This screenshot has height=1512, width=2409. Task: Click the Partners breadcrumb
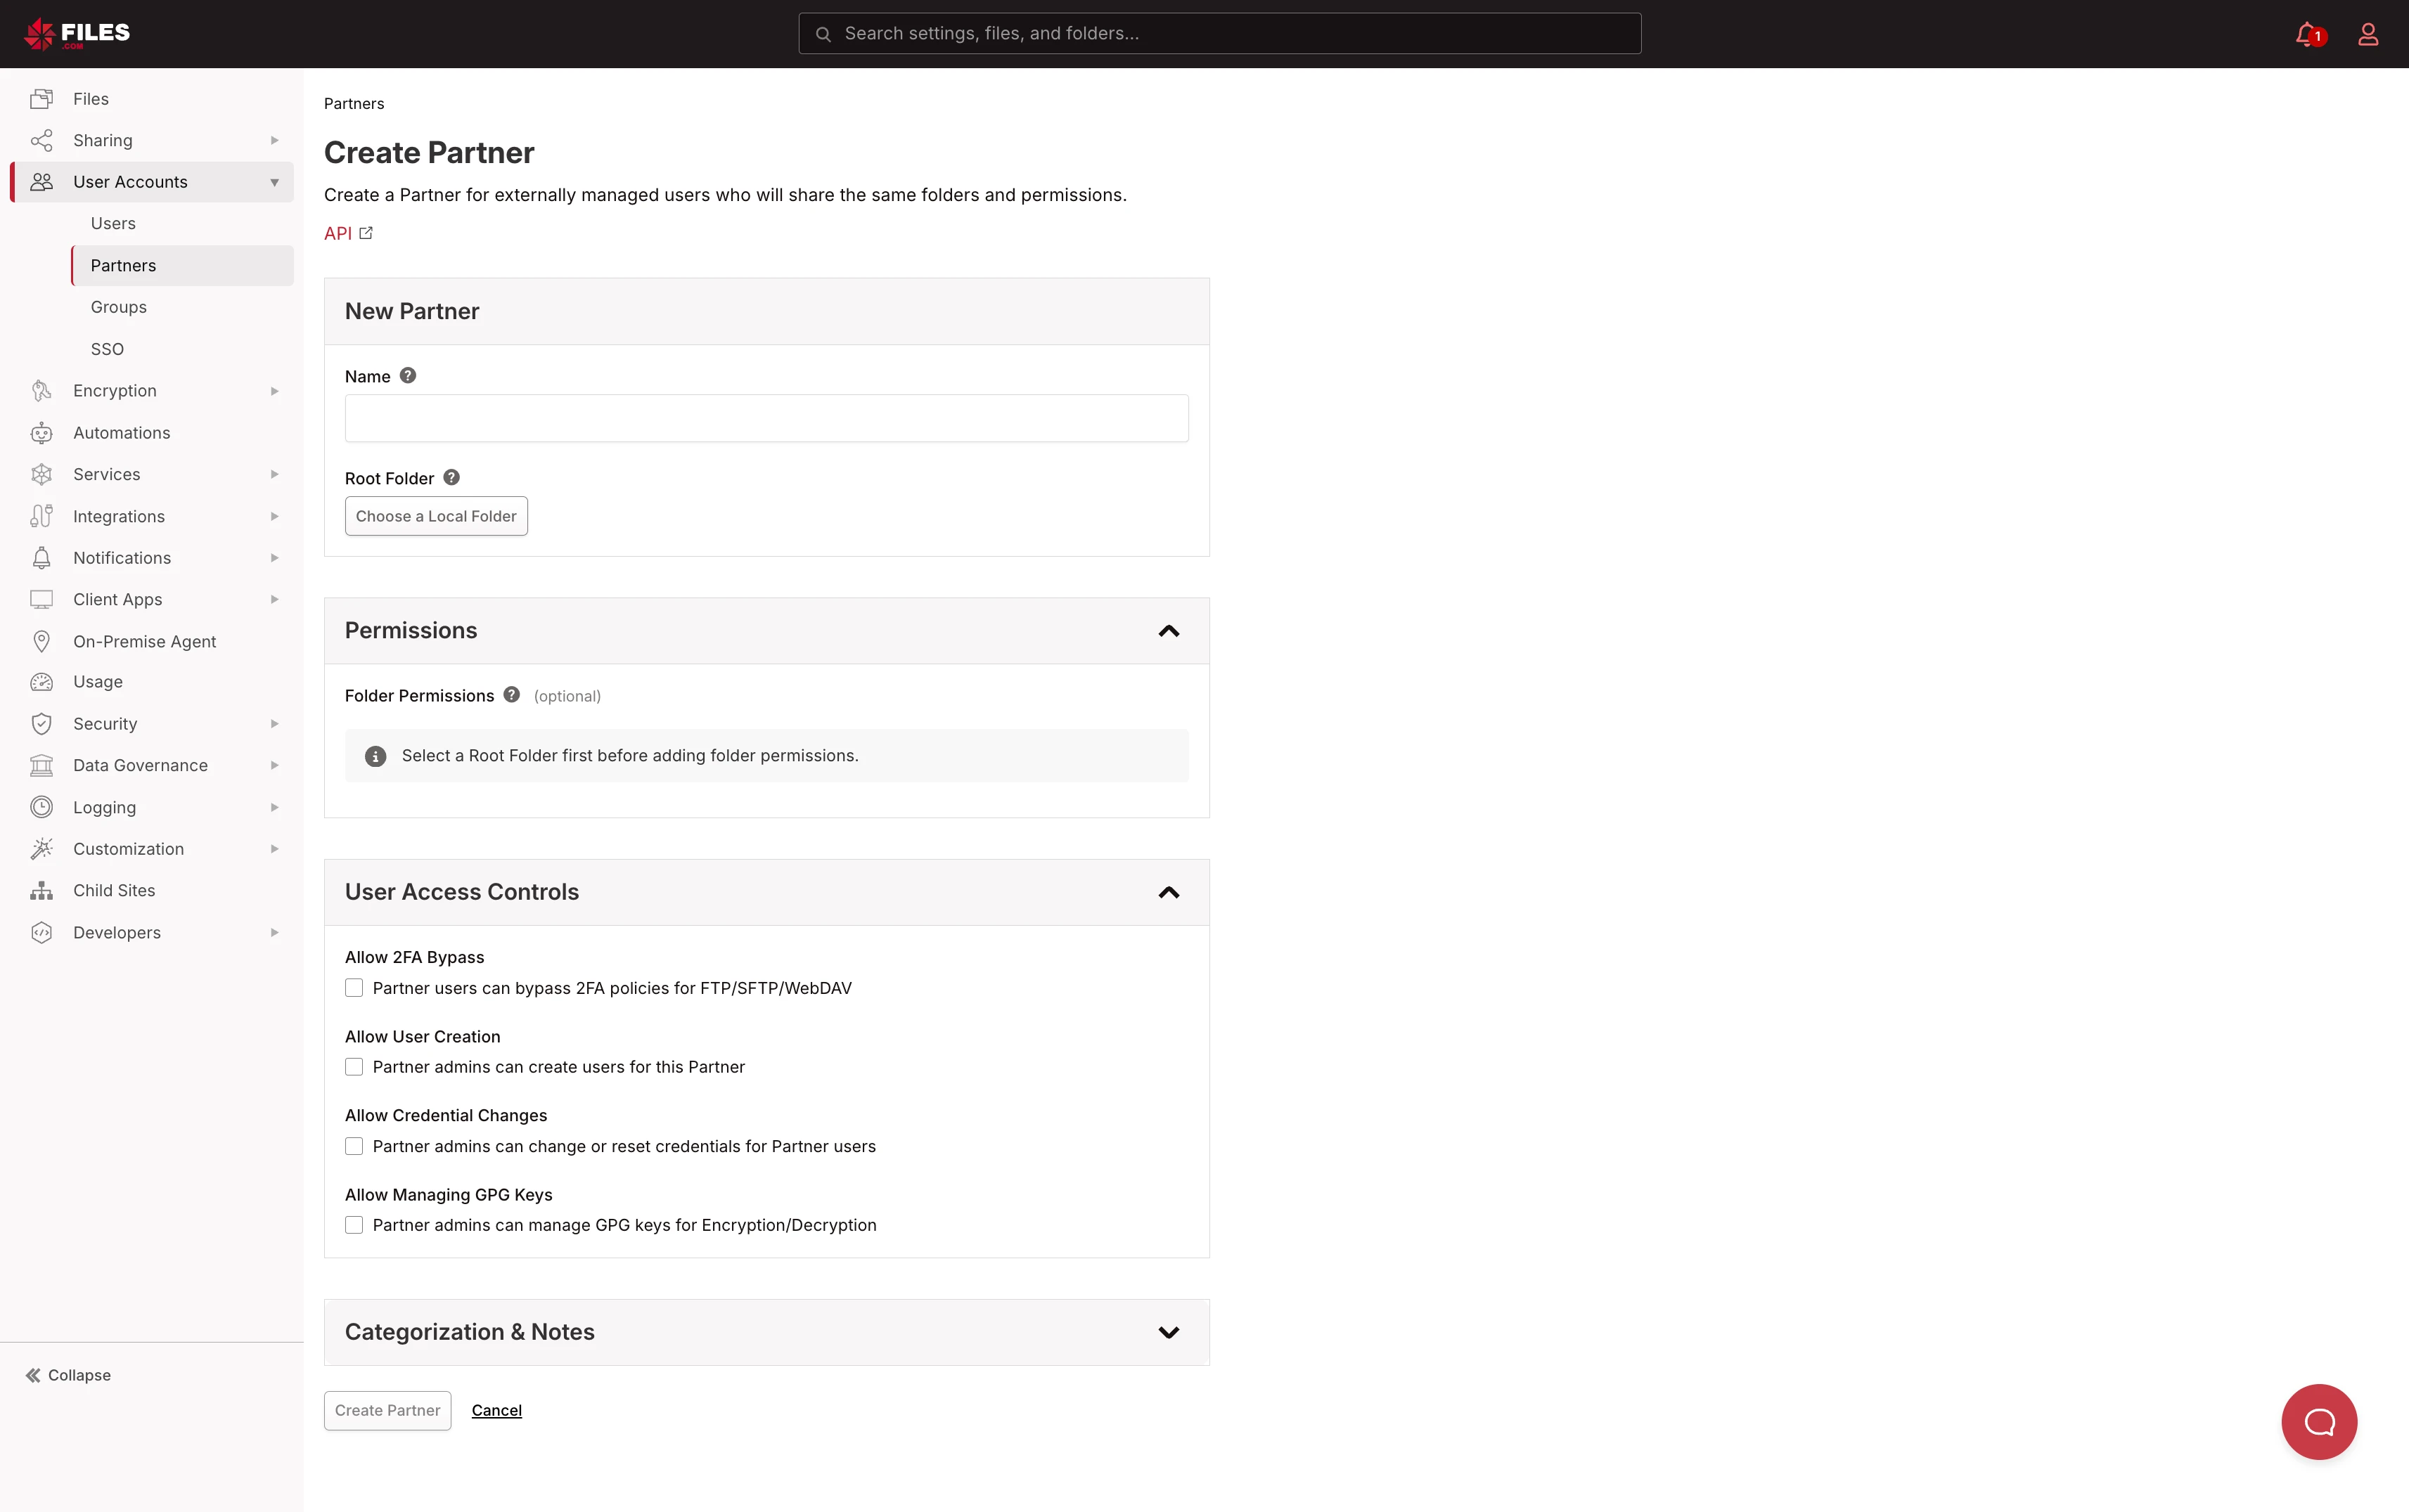point(354,104)
